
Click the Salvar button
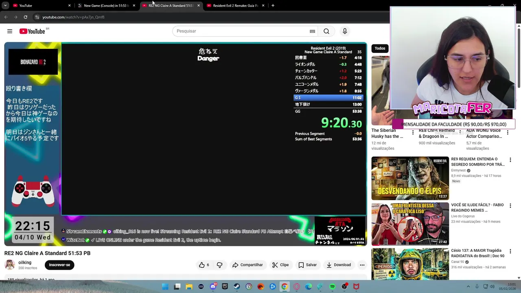pyautogui.click(x=307, y=265)
